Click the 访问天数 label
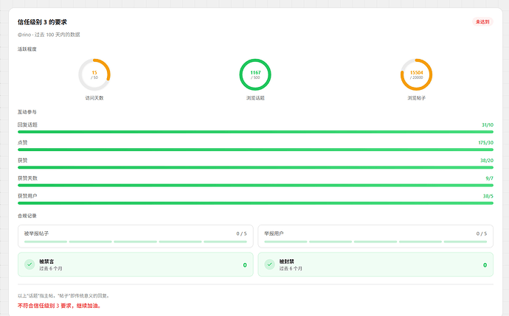 tap(94, 98)
